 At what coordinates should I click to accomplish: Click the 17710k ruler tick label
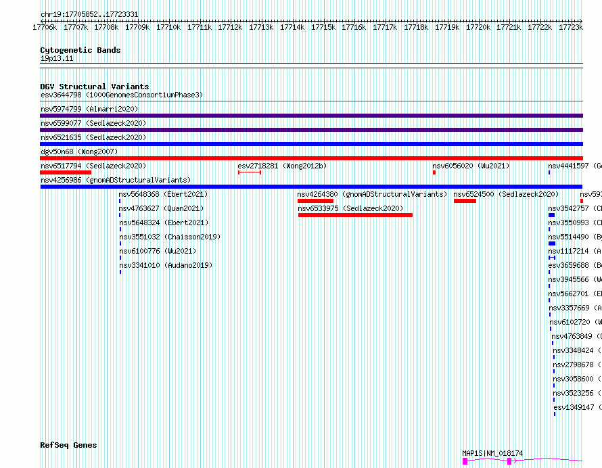coord(168,27)
